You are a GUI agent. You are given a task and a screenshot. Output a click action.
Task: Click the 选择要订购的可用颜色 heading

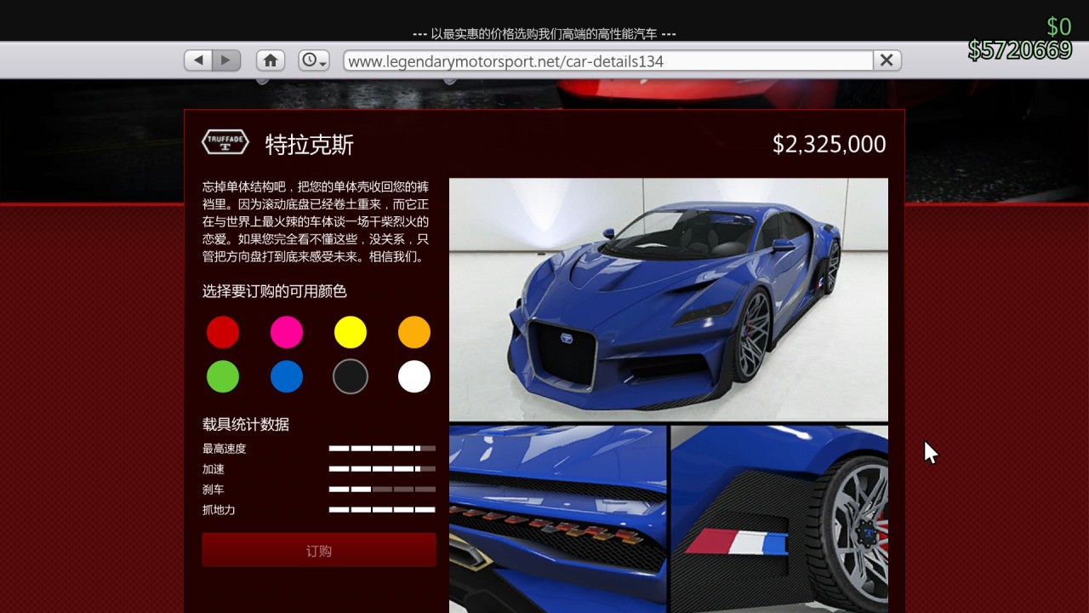(275, 291)
